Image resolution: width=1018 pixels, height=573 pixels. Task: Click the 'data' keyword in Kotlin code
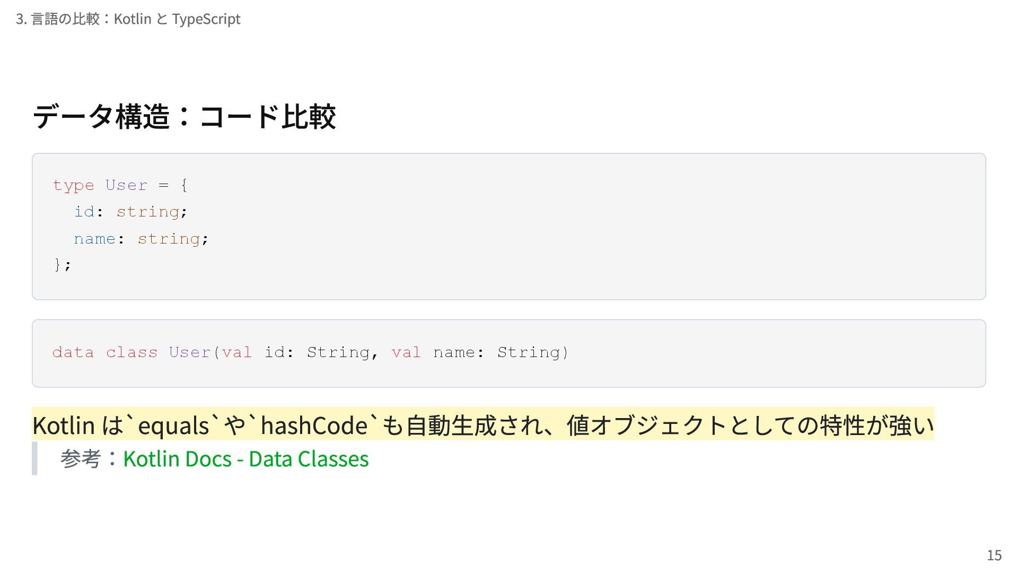[73, 352]
